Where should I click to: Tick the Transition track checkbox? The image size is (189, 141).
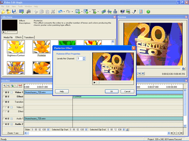click(4, 102)
